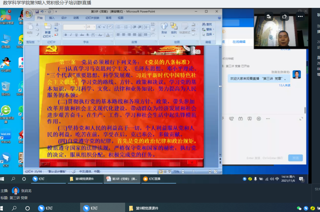Toggle justify paragraph alignment
320x212 pixels.
[x=134, y=35]
